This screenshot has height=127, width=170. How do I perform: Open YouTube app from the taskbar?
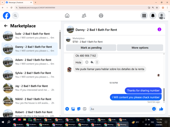19,120
